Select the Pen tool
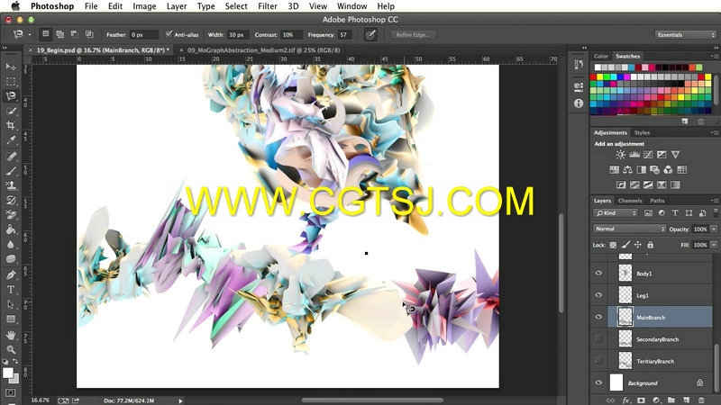Viewport: 721px width, 405px height. coord(11,275)
